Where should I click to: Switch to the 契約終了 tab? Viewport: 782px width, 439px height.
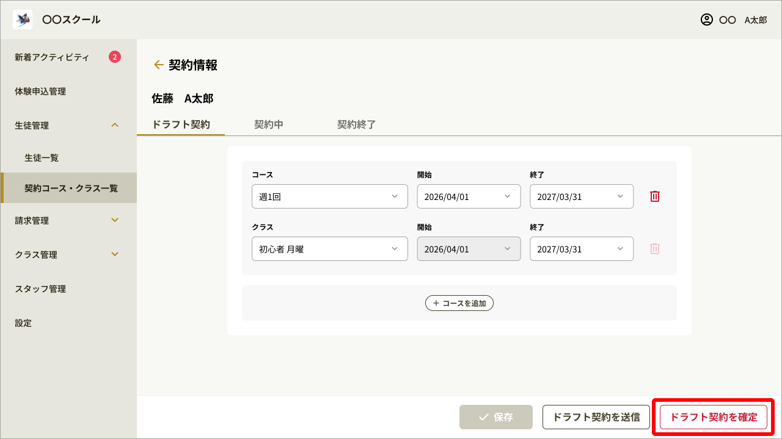tap(356, 124)
